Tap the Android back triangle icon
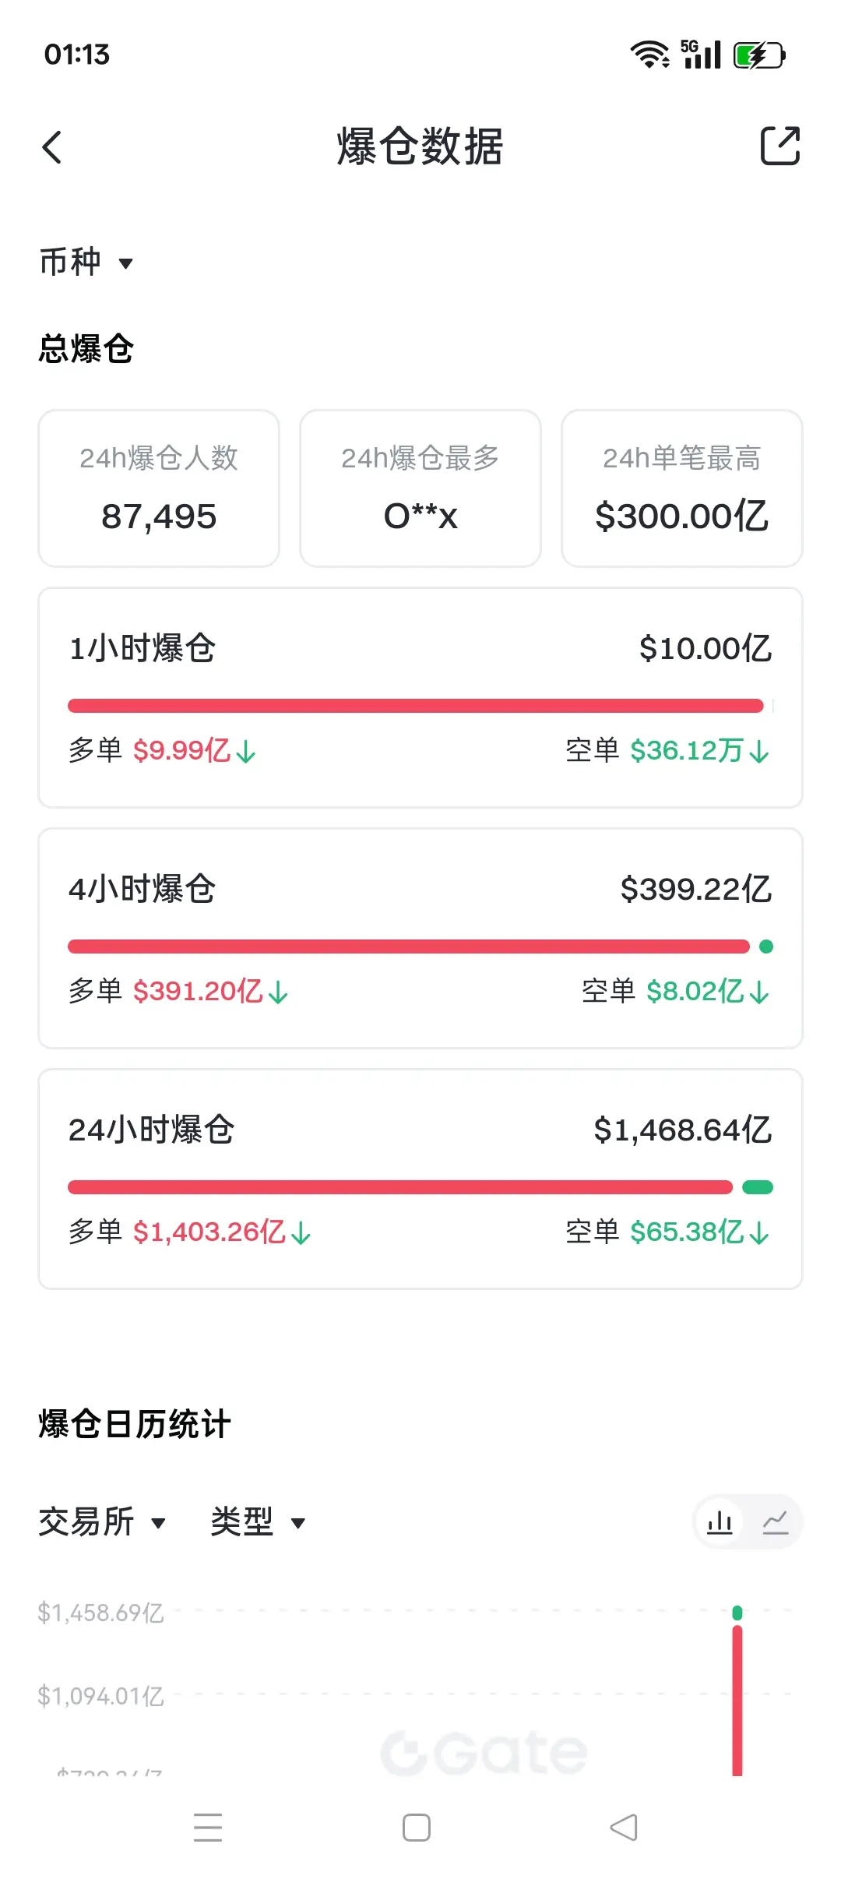Viewport: 841px width, 1879px height. pos(624,1827)
